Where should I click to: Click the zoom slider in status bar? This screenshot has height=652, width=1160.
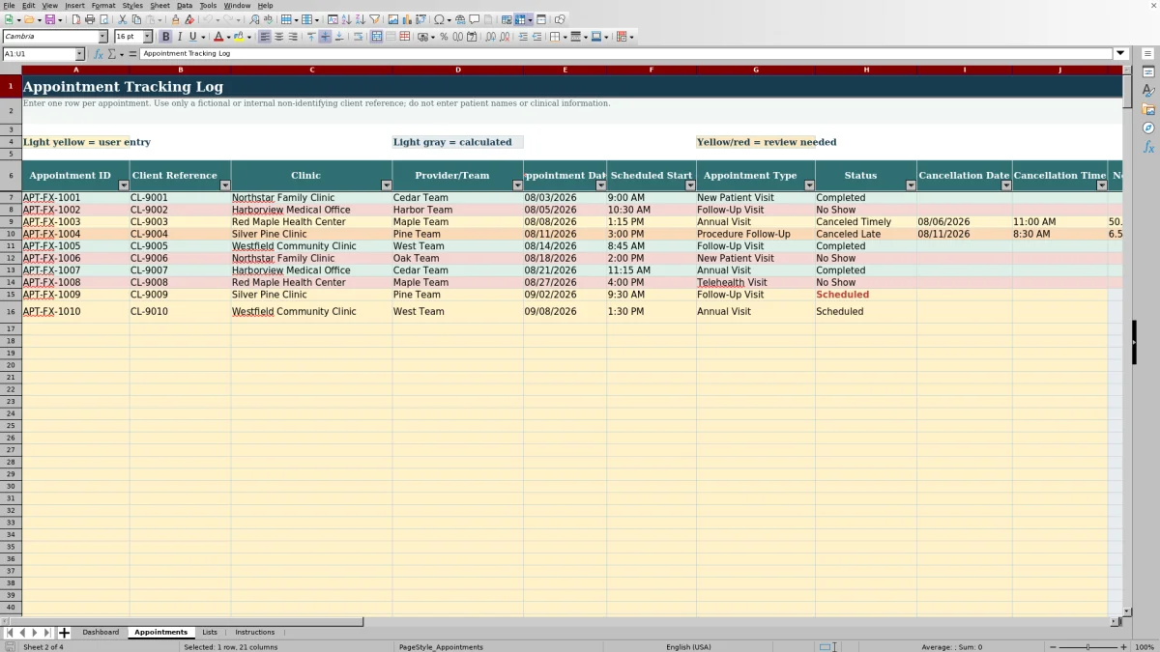1087,647
